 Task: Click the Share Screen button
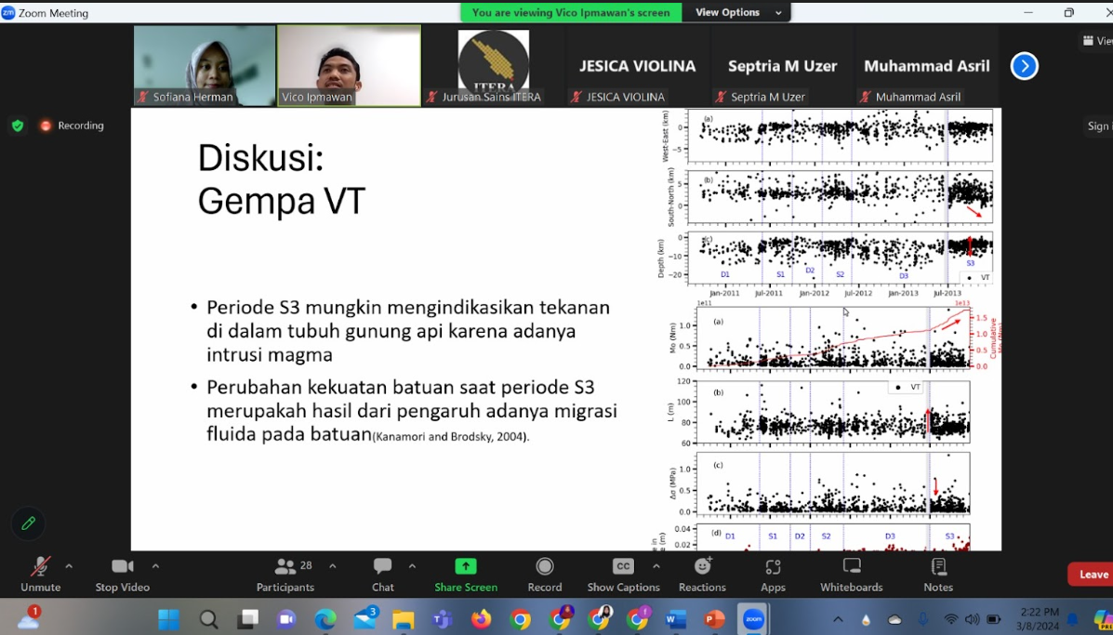click(465, 574)
